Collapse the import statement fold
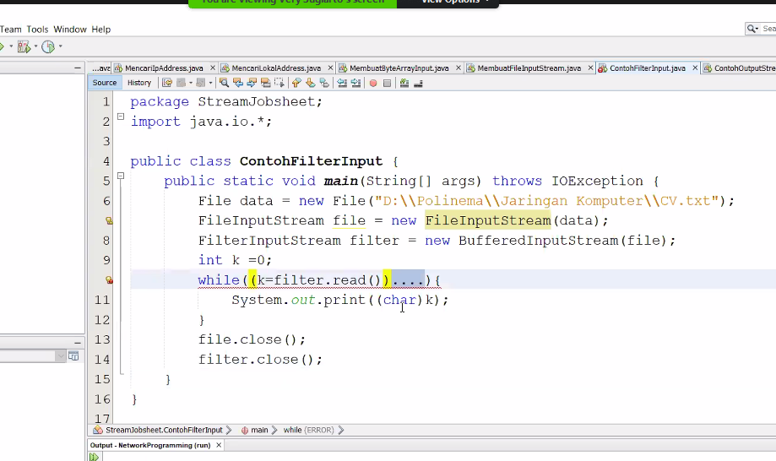 click(121, 117)
